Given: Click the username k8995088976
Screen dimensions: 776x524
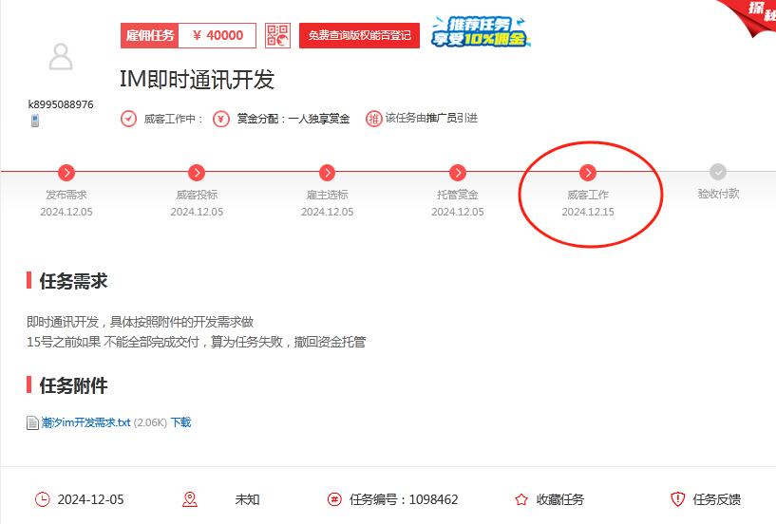Looking at the screenshot, I should (x=61, y=104).
